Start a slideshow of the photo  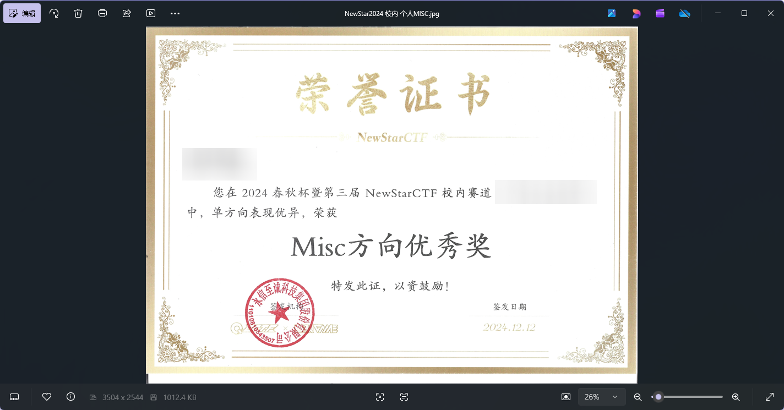click(150, 13)
